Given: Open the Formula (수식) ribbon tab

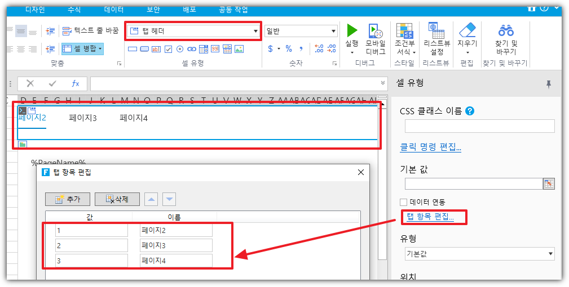Looking at the screenshot, I should tap(74, 10).
